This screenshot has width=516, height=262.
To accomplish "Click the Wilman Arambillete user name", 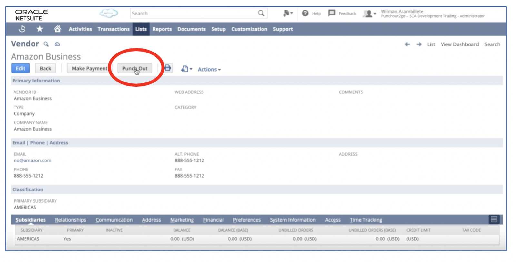I will (x=402, y=11).
